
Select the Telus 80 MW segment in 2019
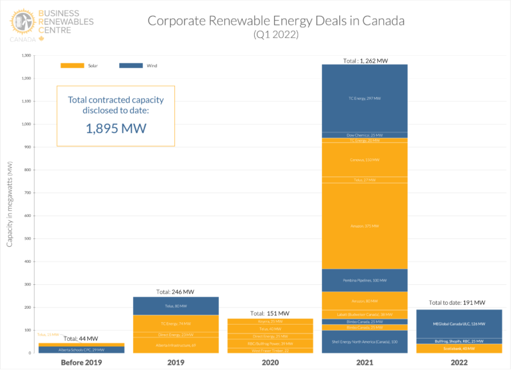[x=176, y=306]
